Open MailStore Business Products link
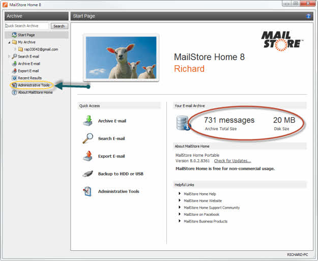Image resolution: width=318 pixels, height=261 pixels. pyautogui.click(x=206, y=221)
